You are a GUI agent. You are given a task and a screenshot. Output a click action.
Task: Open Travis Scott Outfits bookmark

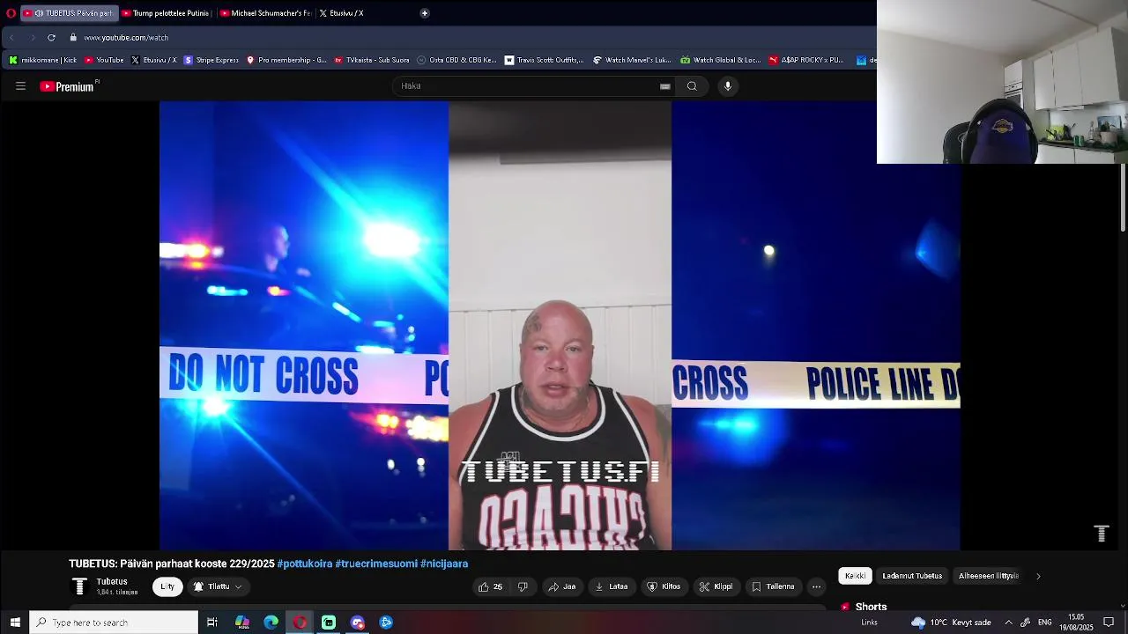point(545,60)
